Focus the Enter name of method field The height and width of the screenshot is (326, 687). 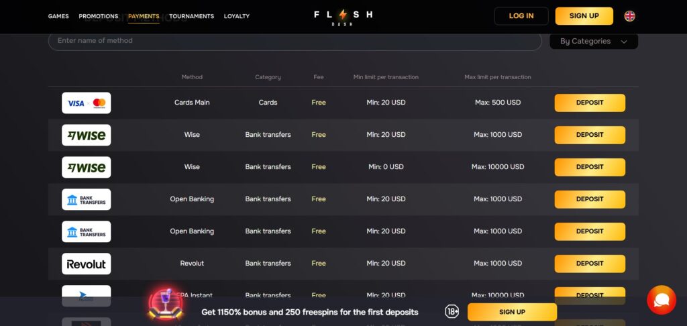point(295,41)
